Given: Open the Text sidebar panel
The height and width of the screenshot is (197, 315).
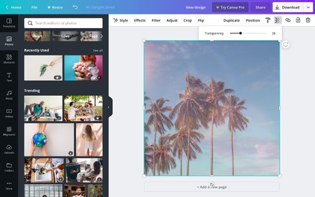Looking at the screenshot, I should coord(9,77).
